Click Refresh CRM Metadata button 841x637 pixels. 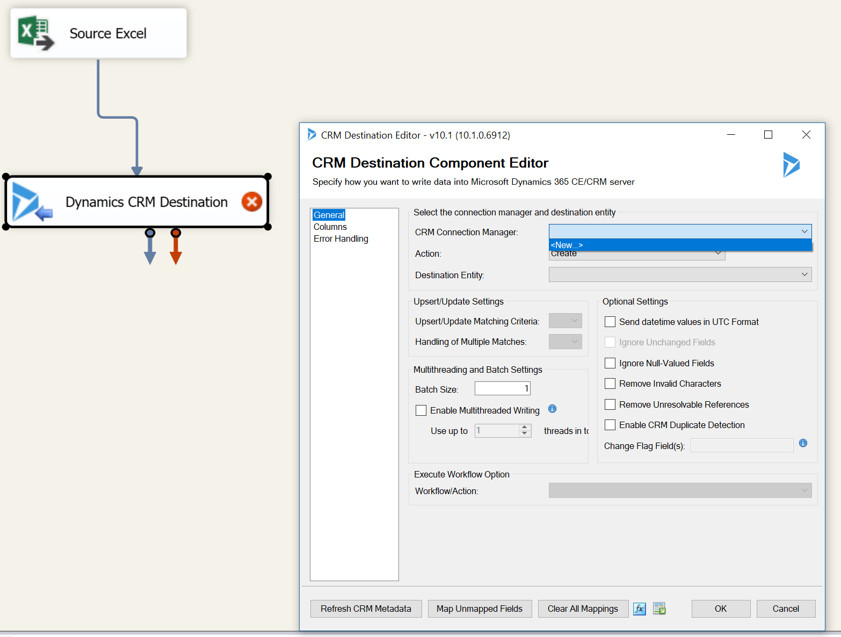coord(366,609)
